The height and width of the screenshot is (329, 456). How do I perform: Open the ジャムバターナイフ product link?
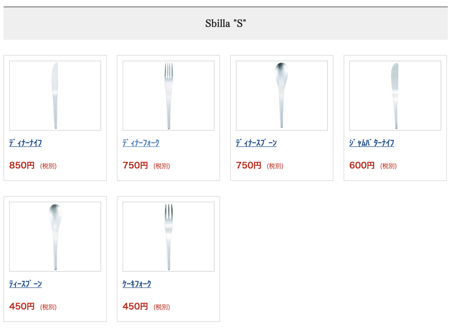(371, 143)
